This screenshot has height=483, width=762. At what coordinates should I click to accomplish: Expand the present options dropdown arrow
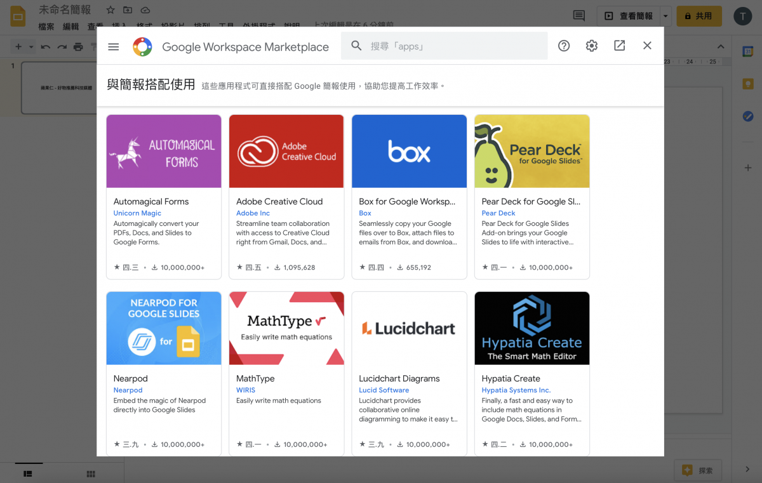coord(665,16)
